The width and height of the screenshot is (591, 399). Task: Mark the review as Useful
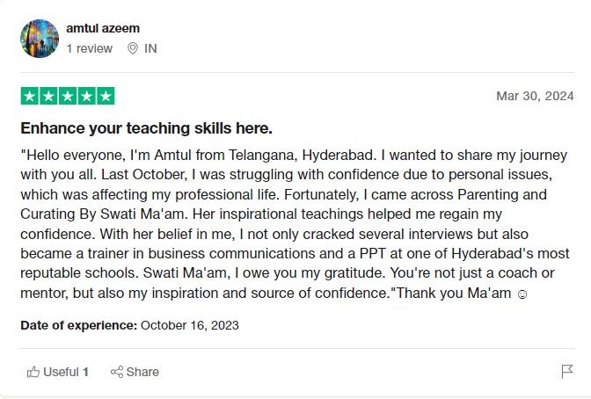coord(58,372)
